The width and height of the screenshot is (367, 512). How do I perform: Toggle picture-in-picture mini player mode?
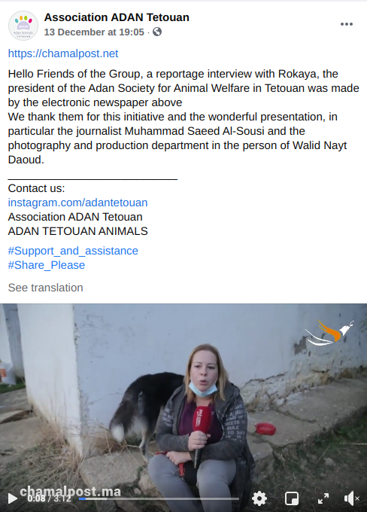click(291, 498)
